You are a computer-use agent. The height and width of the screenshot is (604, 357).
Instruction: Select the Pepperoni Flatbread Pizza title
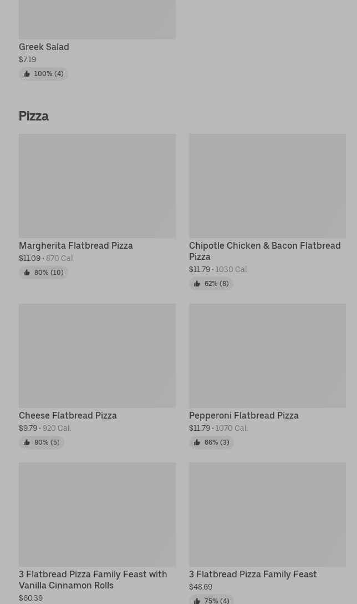[x=243, y=415]
